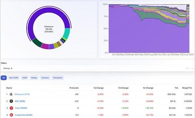Image resolution: width=195 pixels, height=118 pixels.
Task: Sort the table by TVL column
Action: (x=176, y=88)
